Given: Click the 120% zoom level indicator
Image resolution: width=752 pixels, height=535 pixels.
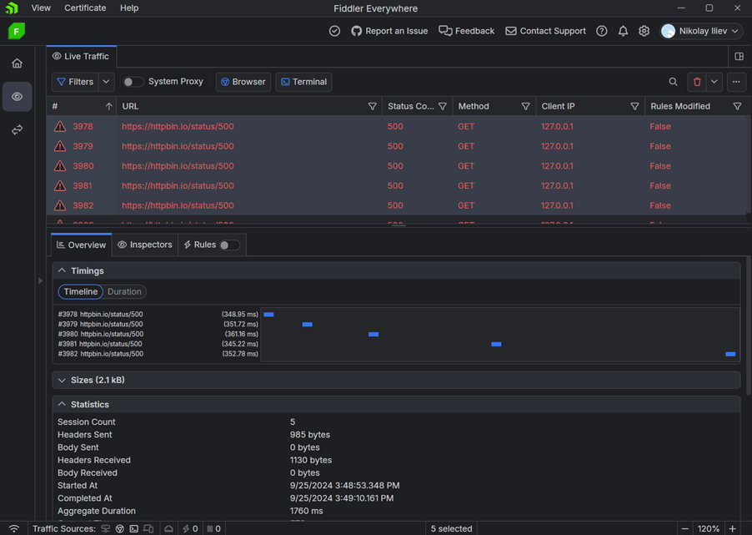Looking at the screenshot, I should click(x=709, y=529).
